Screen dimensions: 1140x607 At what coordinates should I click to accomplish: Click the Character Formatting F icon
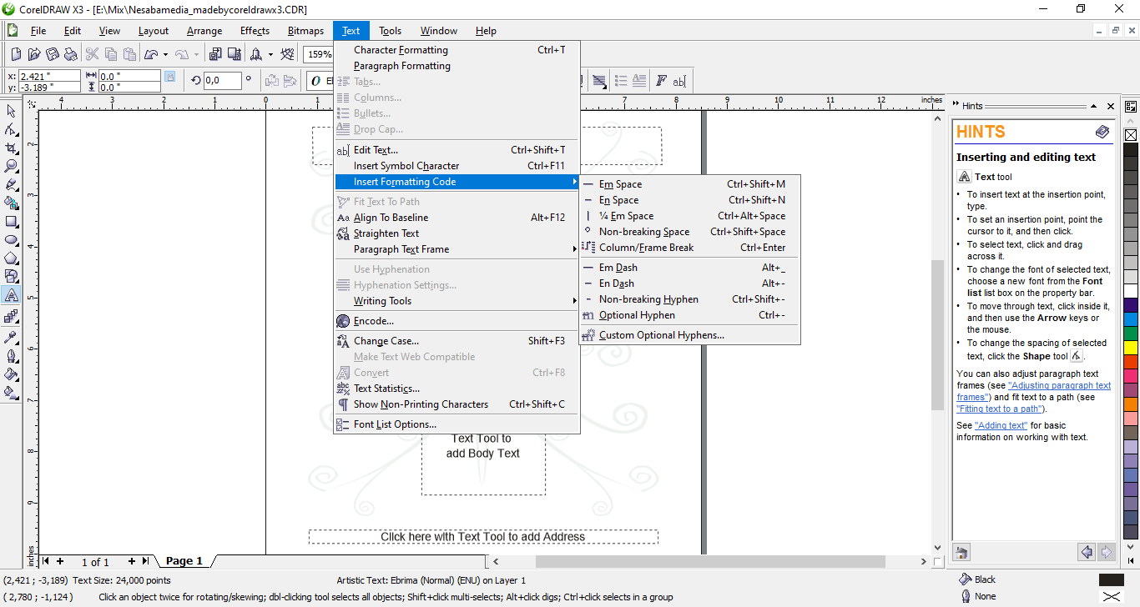(661, 81)
